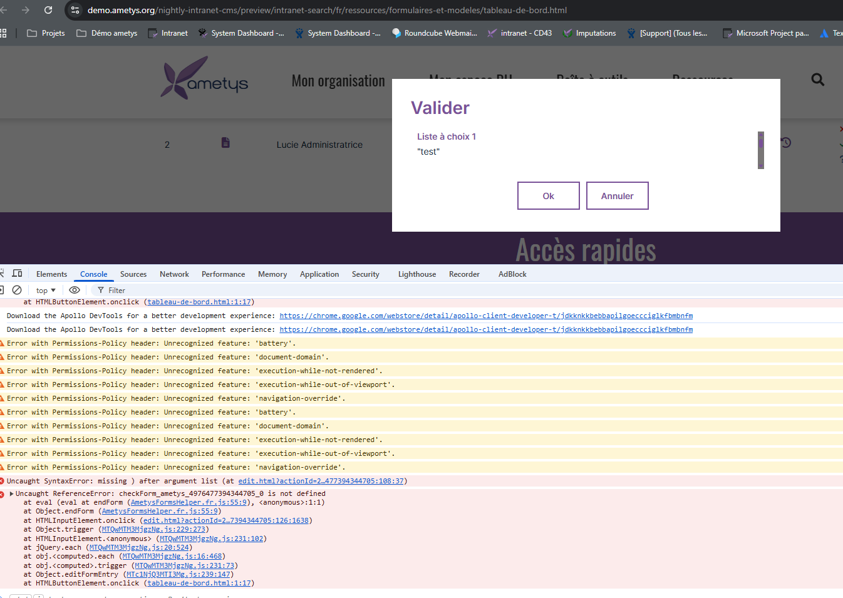Open the Projets bookmarks folder
This screenshot has width=843, height=598.
(x=46, y=33)
